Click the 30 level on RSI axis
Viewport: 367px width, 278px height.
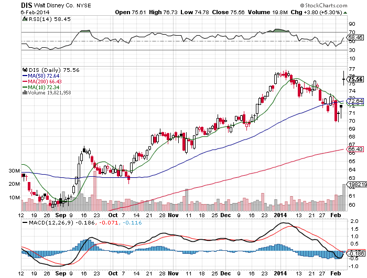[352, 50]
